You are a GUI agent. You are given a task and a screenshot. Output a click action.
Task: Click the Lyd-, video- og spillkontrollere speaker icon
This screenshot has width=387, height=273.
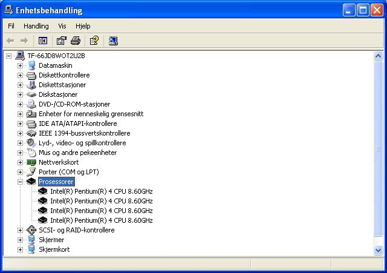31,143
